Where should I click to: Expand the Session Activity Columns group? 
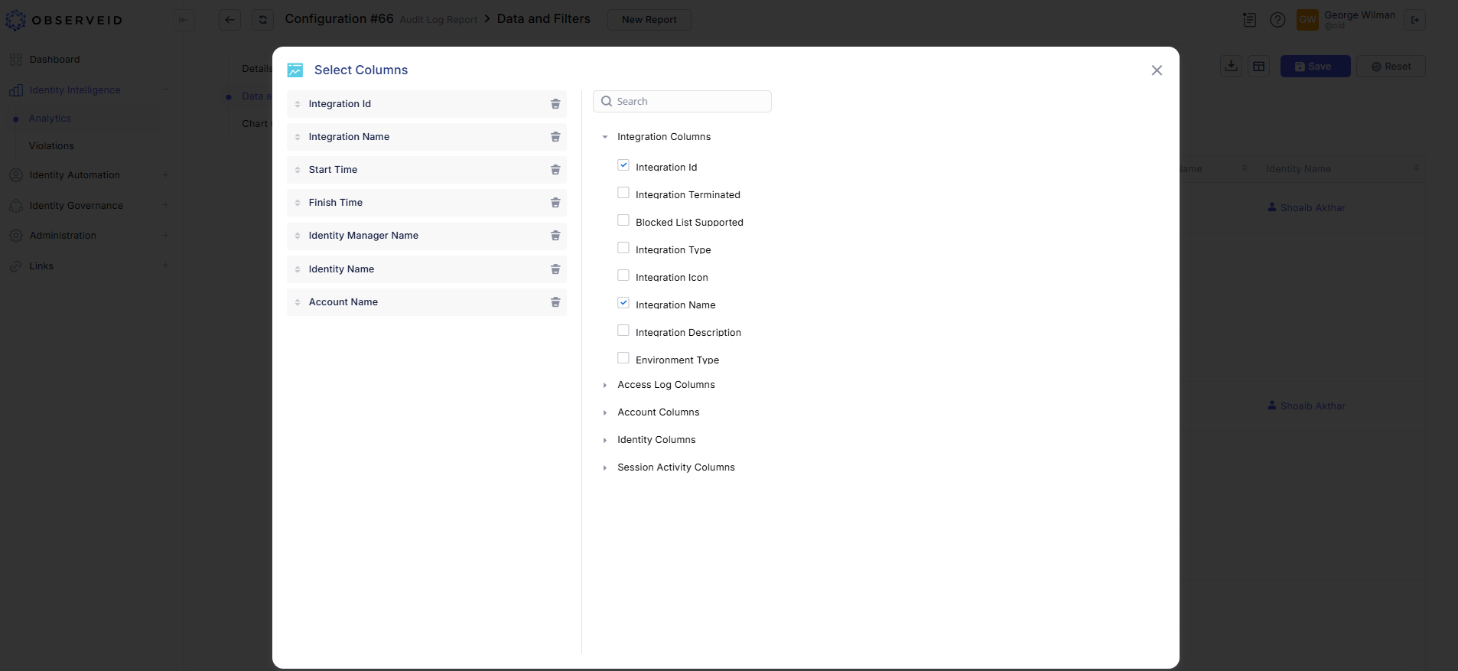(605, 467)
